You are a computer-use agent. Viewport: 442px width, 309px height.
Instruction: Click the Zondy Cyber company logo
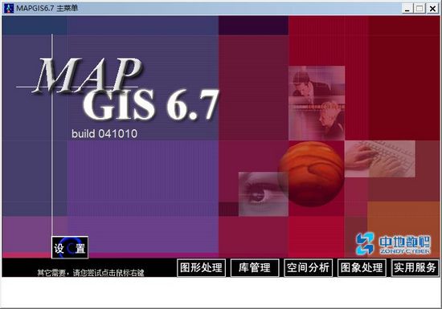pyautogui.click(x=393, y=244)
